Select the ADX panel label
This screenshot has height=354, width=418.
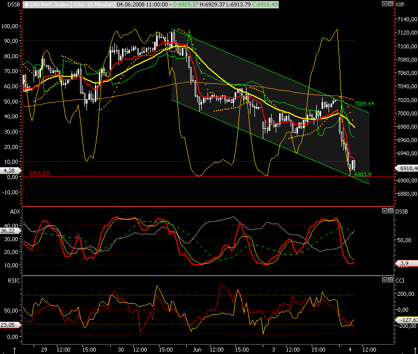pos(15,212)
